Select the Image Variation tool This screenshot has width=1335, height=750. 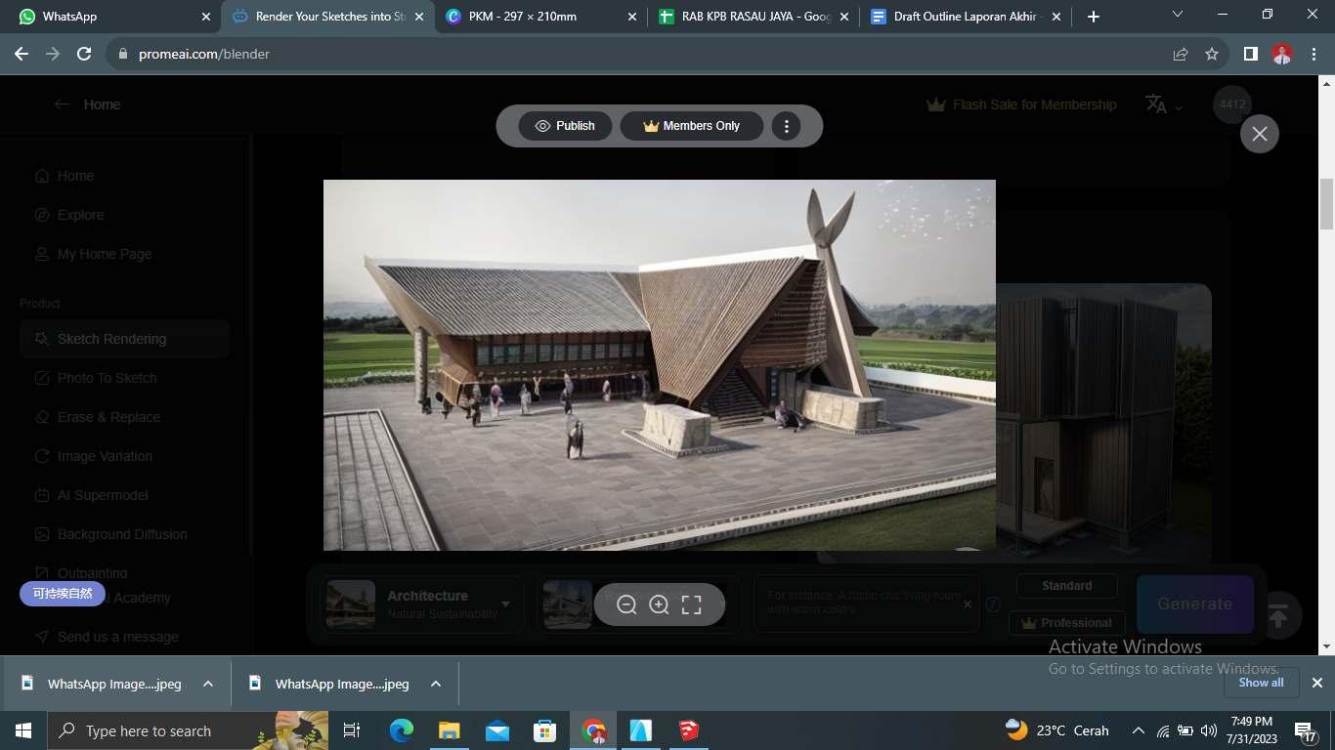click(93, 456)
